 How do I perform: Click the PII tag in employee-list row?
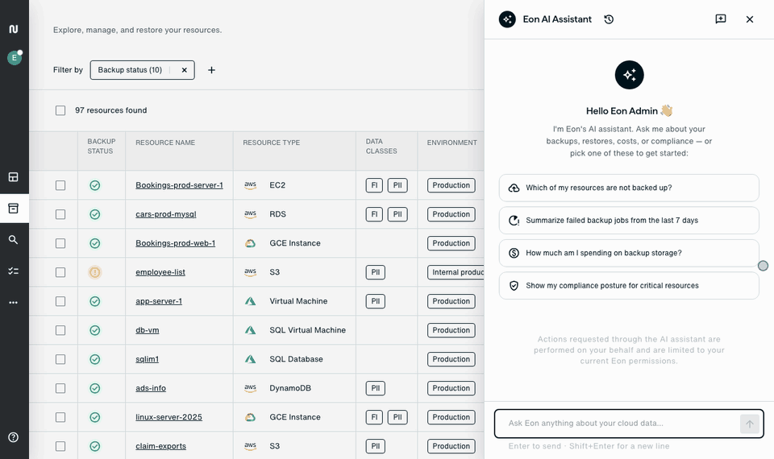tap(375, 272)
